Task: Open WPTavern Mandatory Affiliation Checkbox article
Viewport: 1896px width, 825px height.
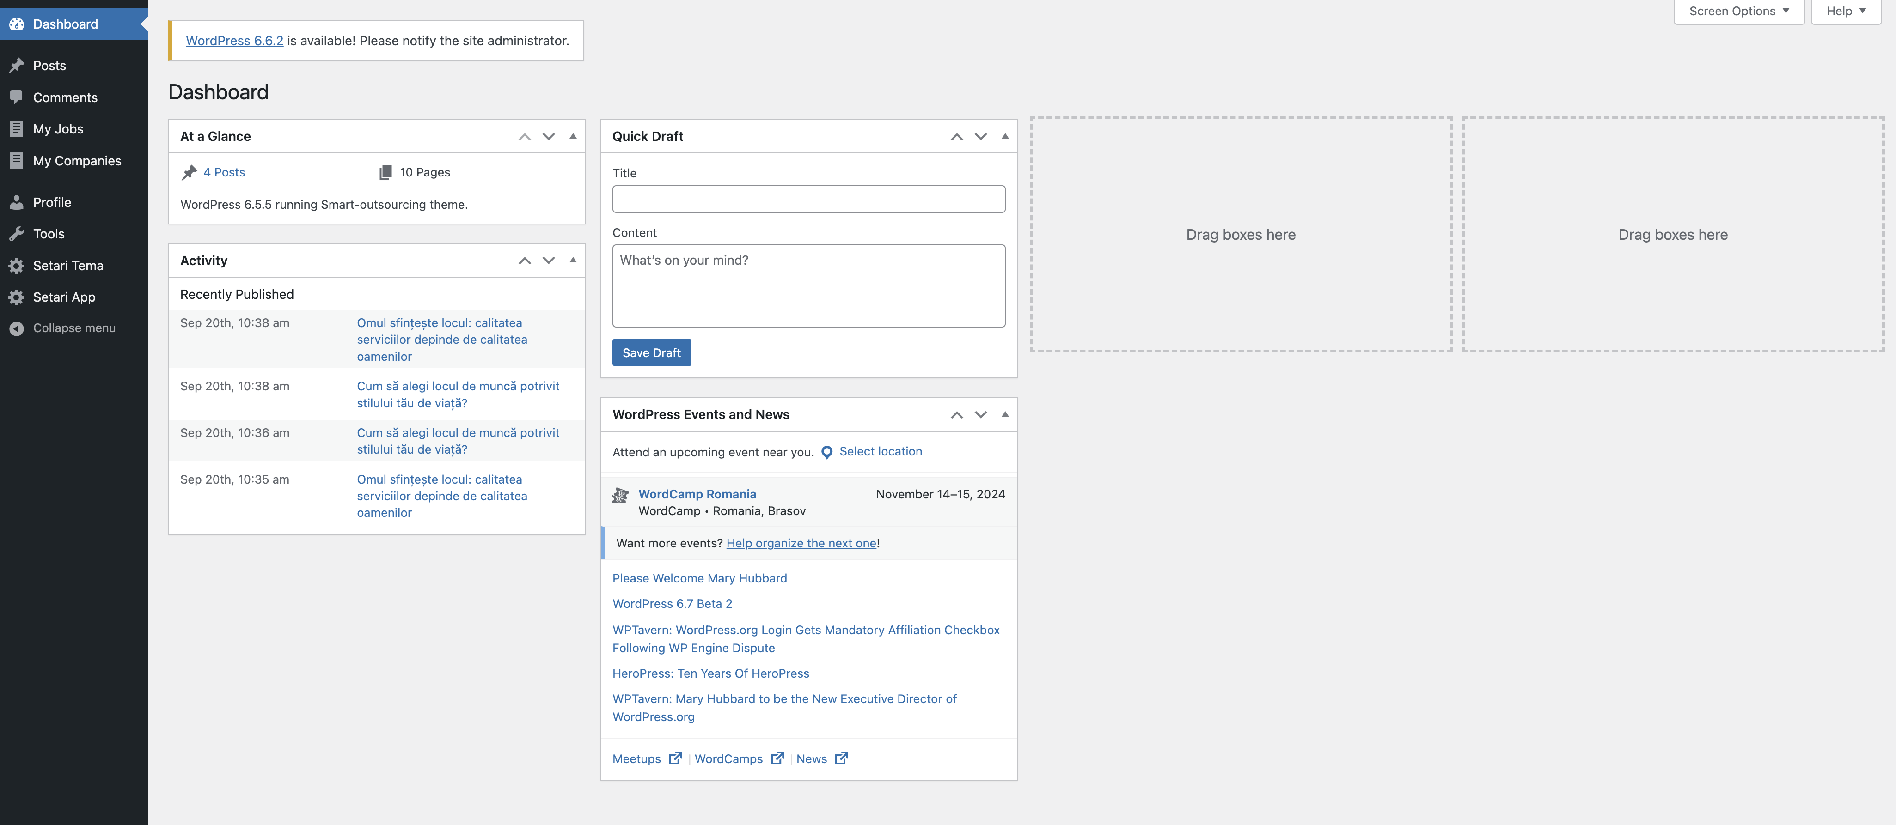Action: 806,639
